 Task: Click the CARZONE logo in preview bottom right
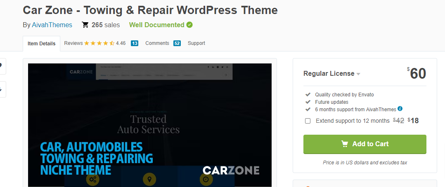pyautogui.click(x=231, y=170)
